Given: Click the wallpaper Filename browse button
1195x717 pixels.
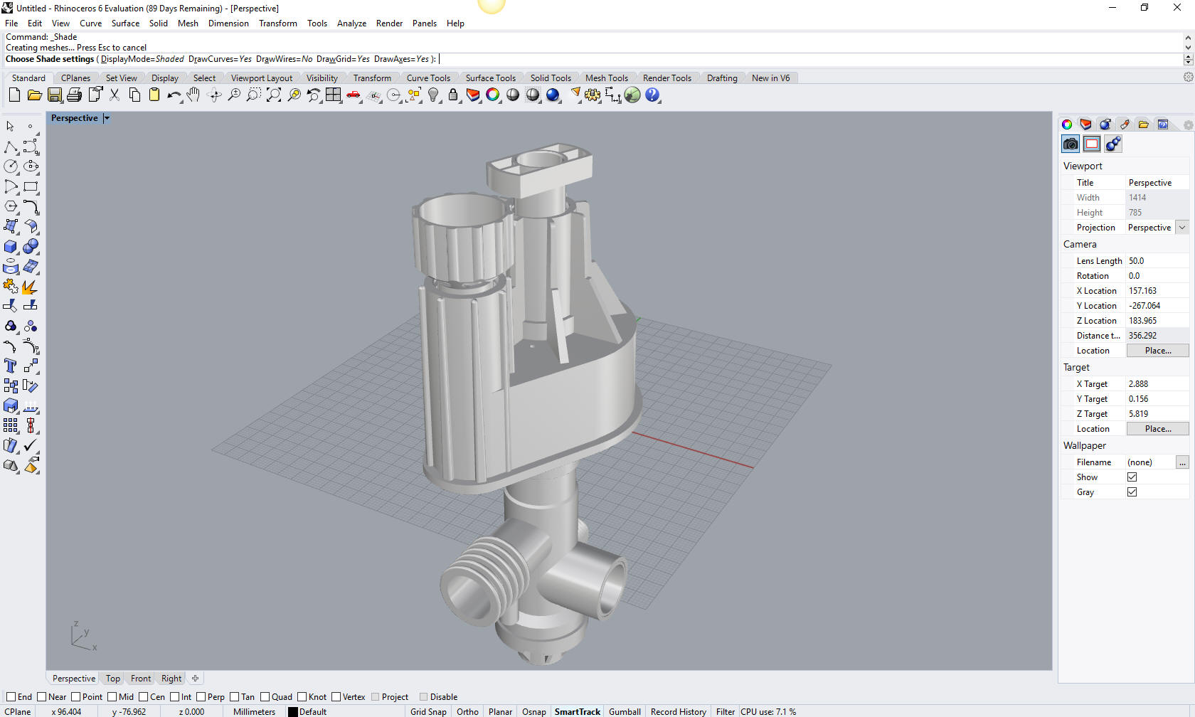Looking at the screenshot, I should 1181,462.
